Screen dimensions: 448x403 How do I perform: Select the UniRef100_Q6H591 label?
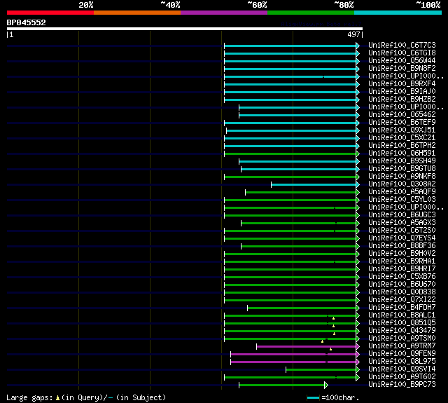[402, 153]
